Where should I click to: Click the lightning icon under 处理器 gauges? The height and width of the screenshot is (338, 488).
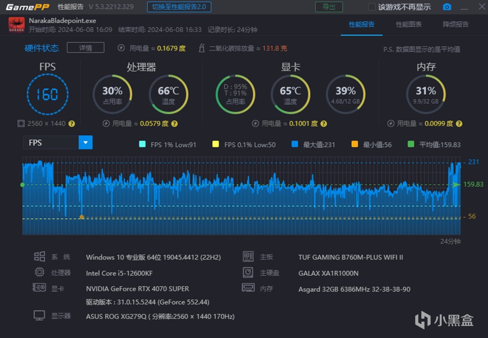click(x=106, y=124)
